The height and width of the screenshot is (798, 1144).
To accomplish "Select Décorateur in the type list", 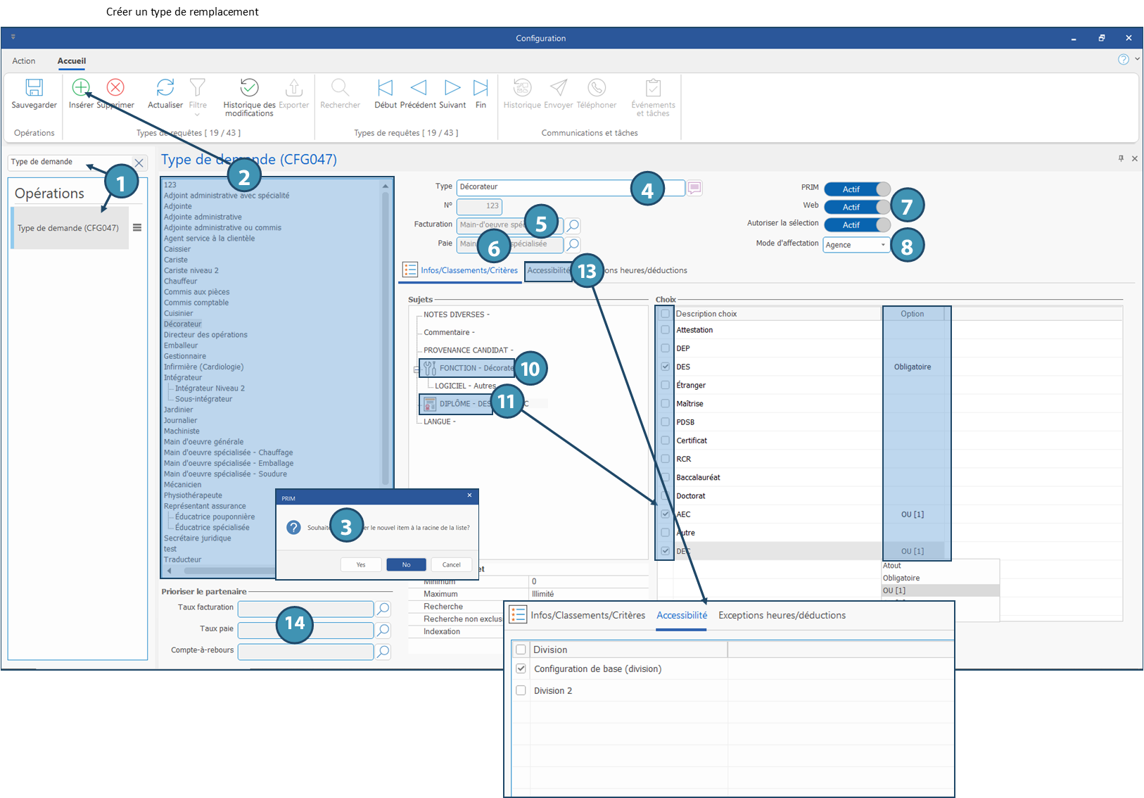I will pos(182,324).
